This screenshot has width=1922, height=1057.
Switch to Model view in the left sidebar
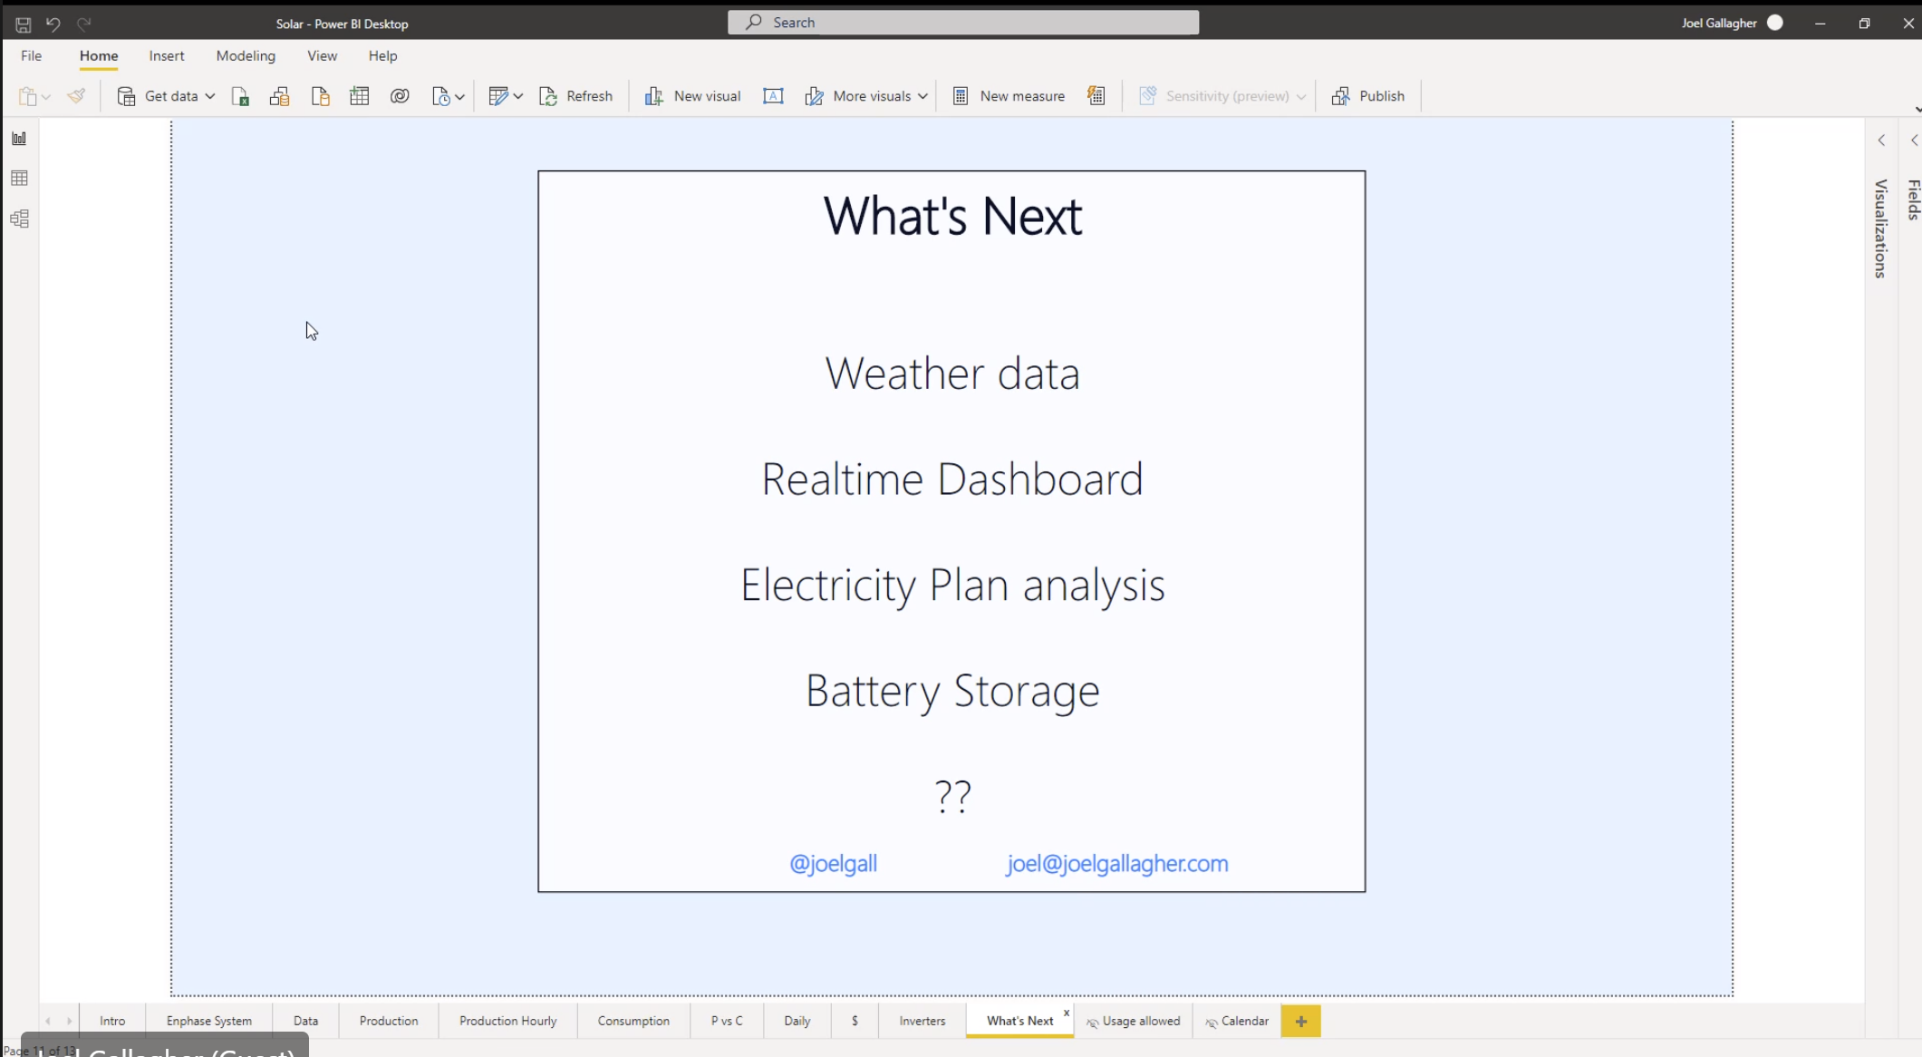point(19,218)
